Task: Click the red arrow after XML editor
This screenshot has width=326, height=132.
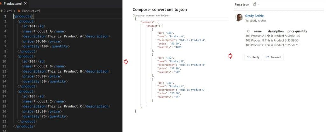Action: (125, 62)
